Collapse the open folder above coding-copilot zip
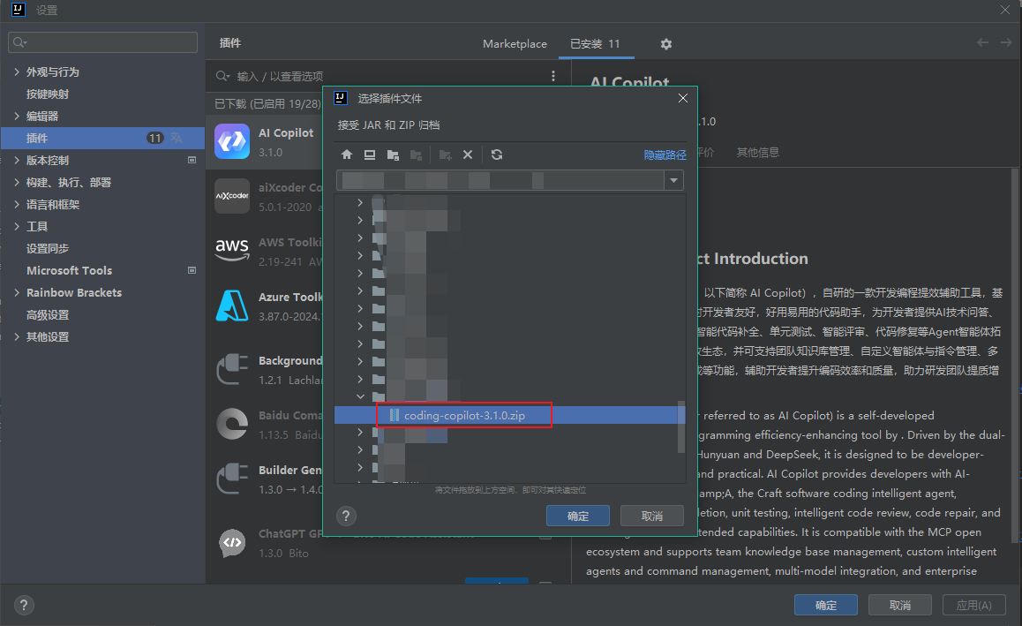1022x626 pixels. click(360, 396)
